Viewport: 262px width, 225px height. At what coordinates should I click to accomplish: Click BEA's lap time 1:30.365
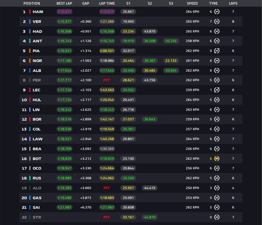(107, 149)
